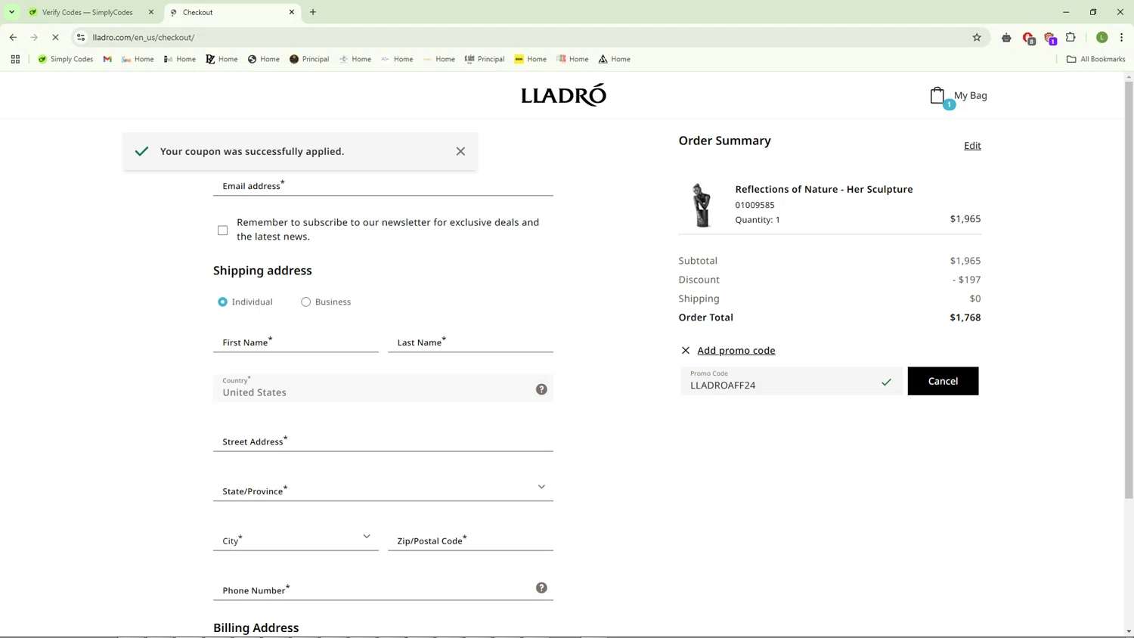The image size is (1134, 638).
Task: Open the second Principal bookmark
Action: [485, 59]
